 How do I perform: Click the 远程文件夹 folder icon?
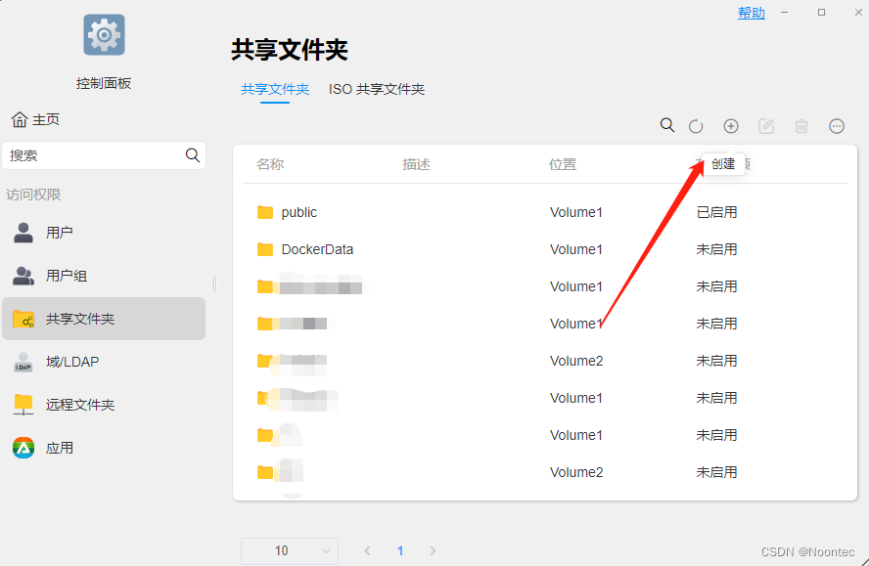click(23, 405)
